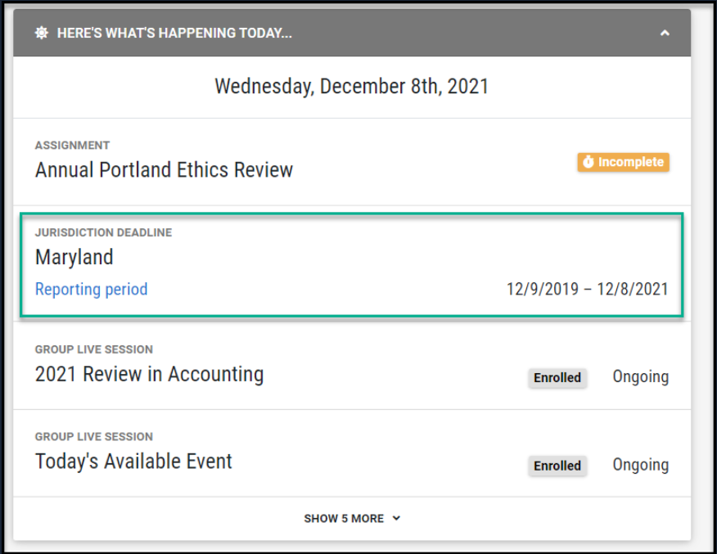
Task: Click Ongoing status for Today's Available Event
Action: coord(640,465)
